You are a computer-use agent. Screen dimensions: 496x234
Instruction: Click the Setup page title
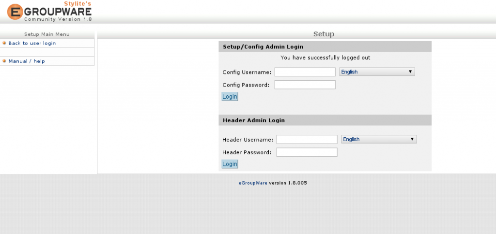324,34
